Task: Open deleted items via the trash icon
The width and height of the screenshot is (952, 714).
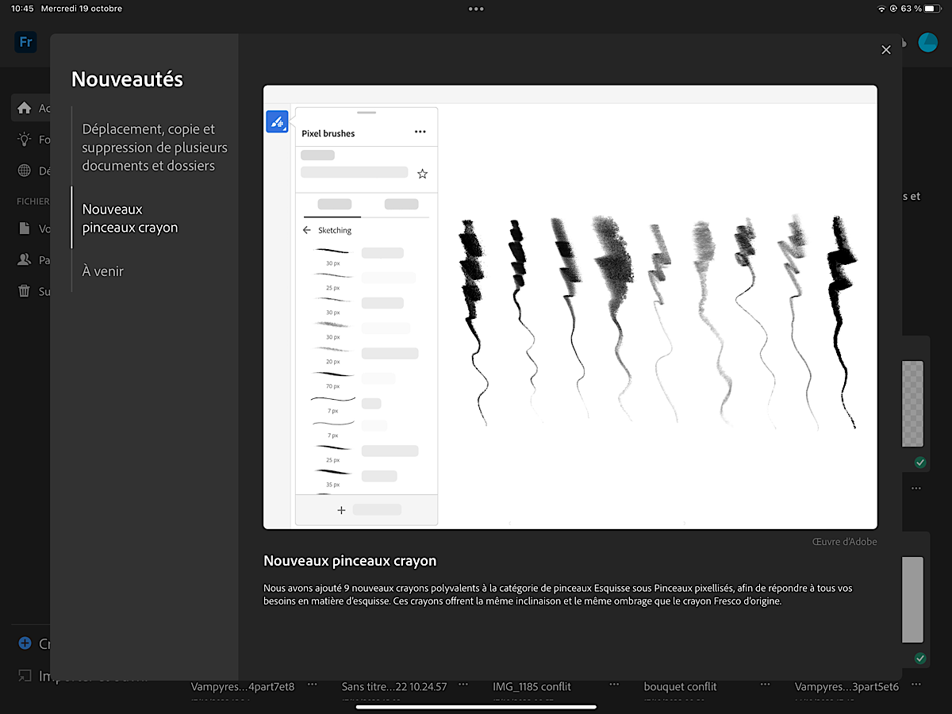Action: pyautogui.click(x=25, y=291)
